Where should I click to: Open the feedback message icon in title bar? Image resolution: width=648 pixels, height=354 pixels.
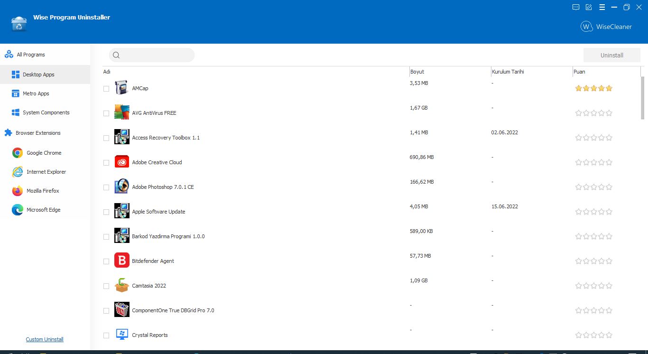[x=576, y=7]
